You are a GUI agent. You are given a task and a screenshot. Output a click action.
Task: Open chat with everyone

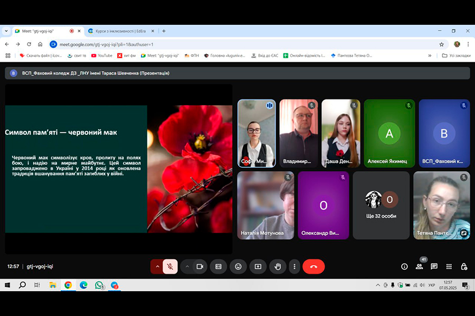[434, 266]
